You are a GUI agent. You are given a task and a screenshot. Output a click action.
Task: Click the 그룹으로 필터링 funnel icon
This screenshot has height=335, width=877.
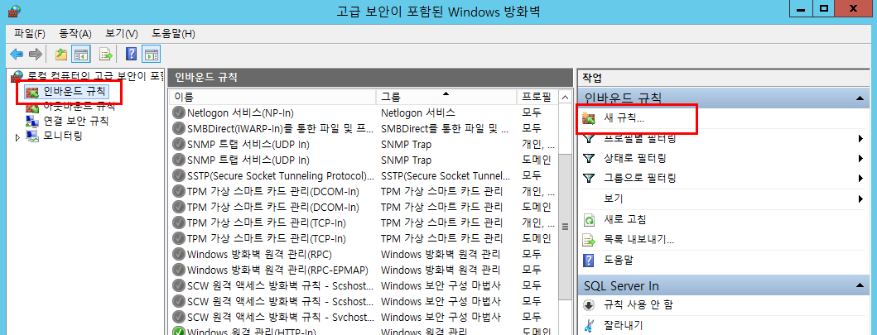(589, 179)
